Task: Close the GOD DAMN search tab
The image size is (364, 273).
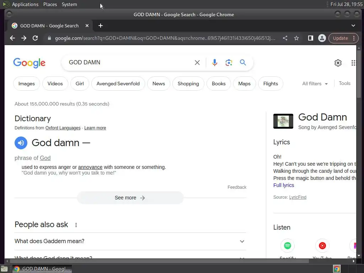Action: pyautogui.click(x=87, y=26)
